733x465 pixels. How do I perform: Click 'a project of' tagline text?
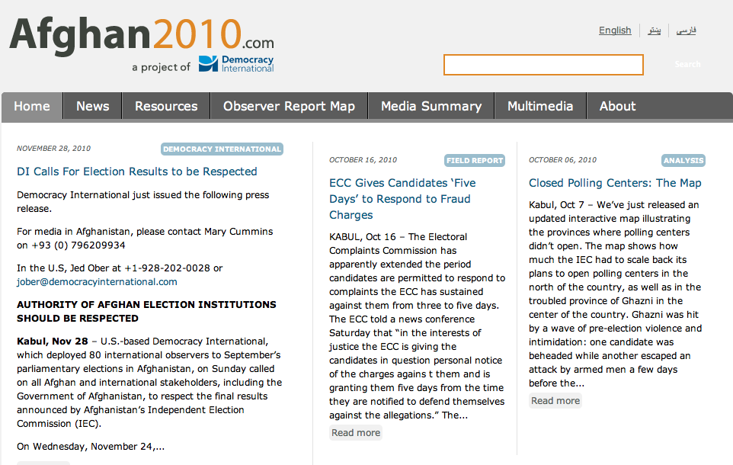click(162, 67)
